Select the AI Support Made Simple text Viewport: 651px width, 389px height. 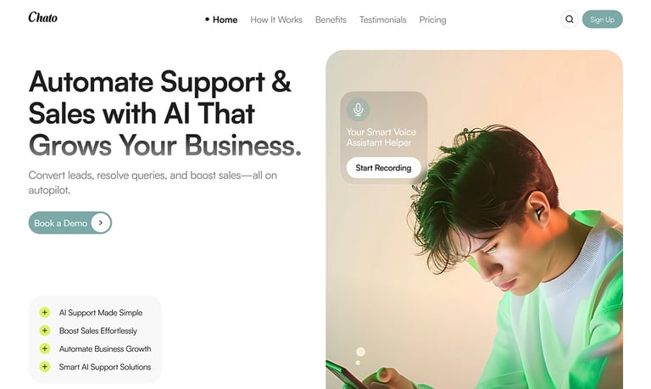pos(101,313)
